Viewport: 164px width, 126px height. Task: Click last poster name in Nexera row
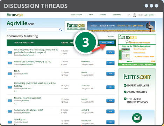point(84,99)
